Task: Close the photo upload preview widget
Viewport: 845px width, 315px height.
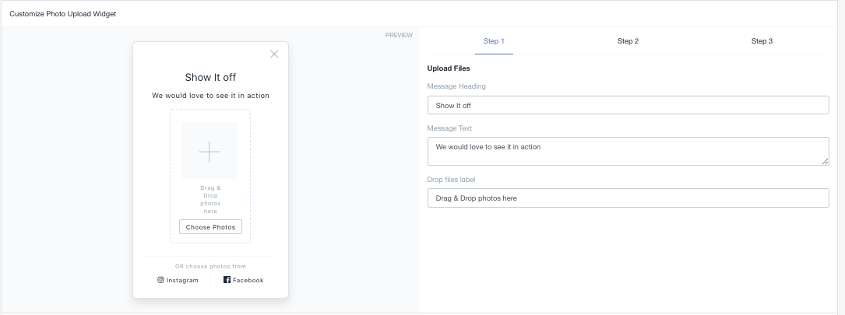Action: point(274,54)
